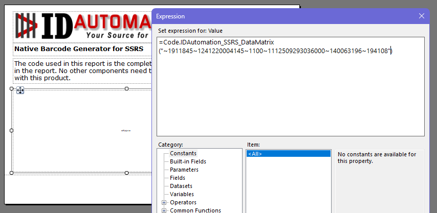Expand the Operators category node
Image resolution: width=437 pixels, height=213 pixels.
(164, 202)
